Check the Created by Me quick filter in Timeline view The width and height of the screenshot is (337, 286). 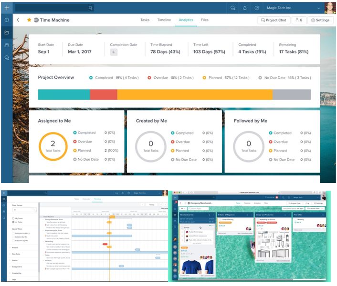[x=13, y=237]
